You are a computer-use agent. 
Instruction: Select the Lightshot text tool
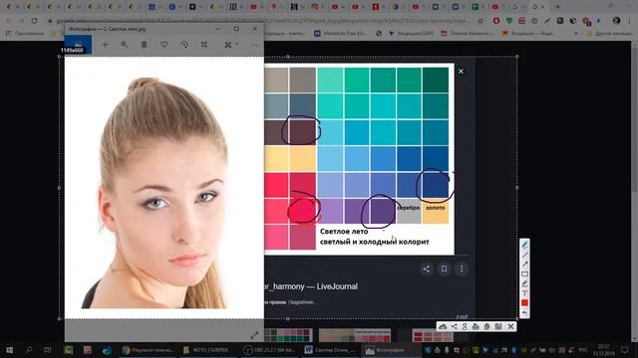click(x=524, y=293)
